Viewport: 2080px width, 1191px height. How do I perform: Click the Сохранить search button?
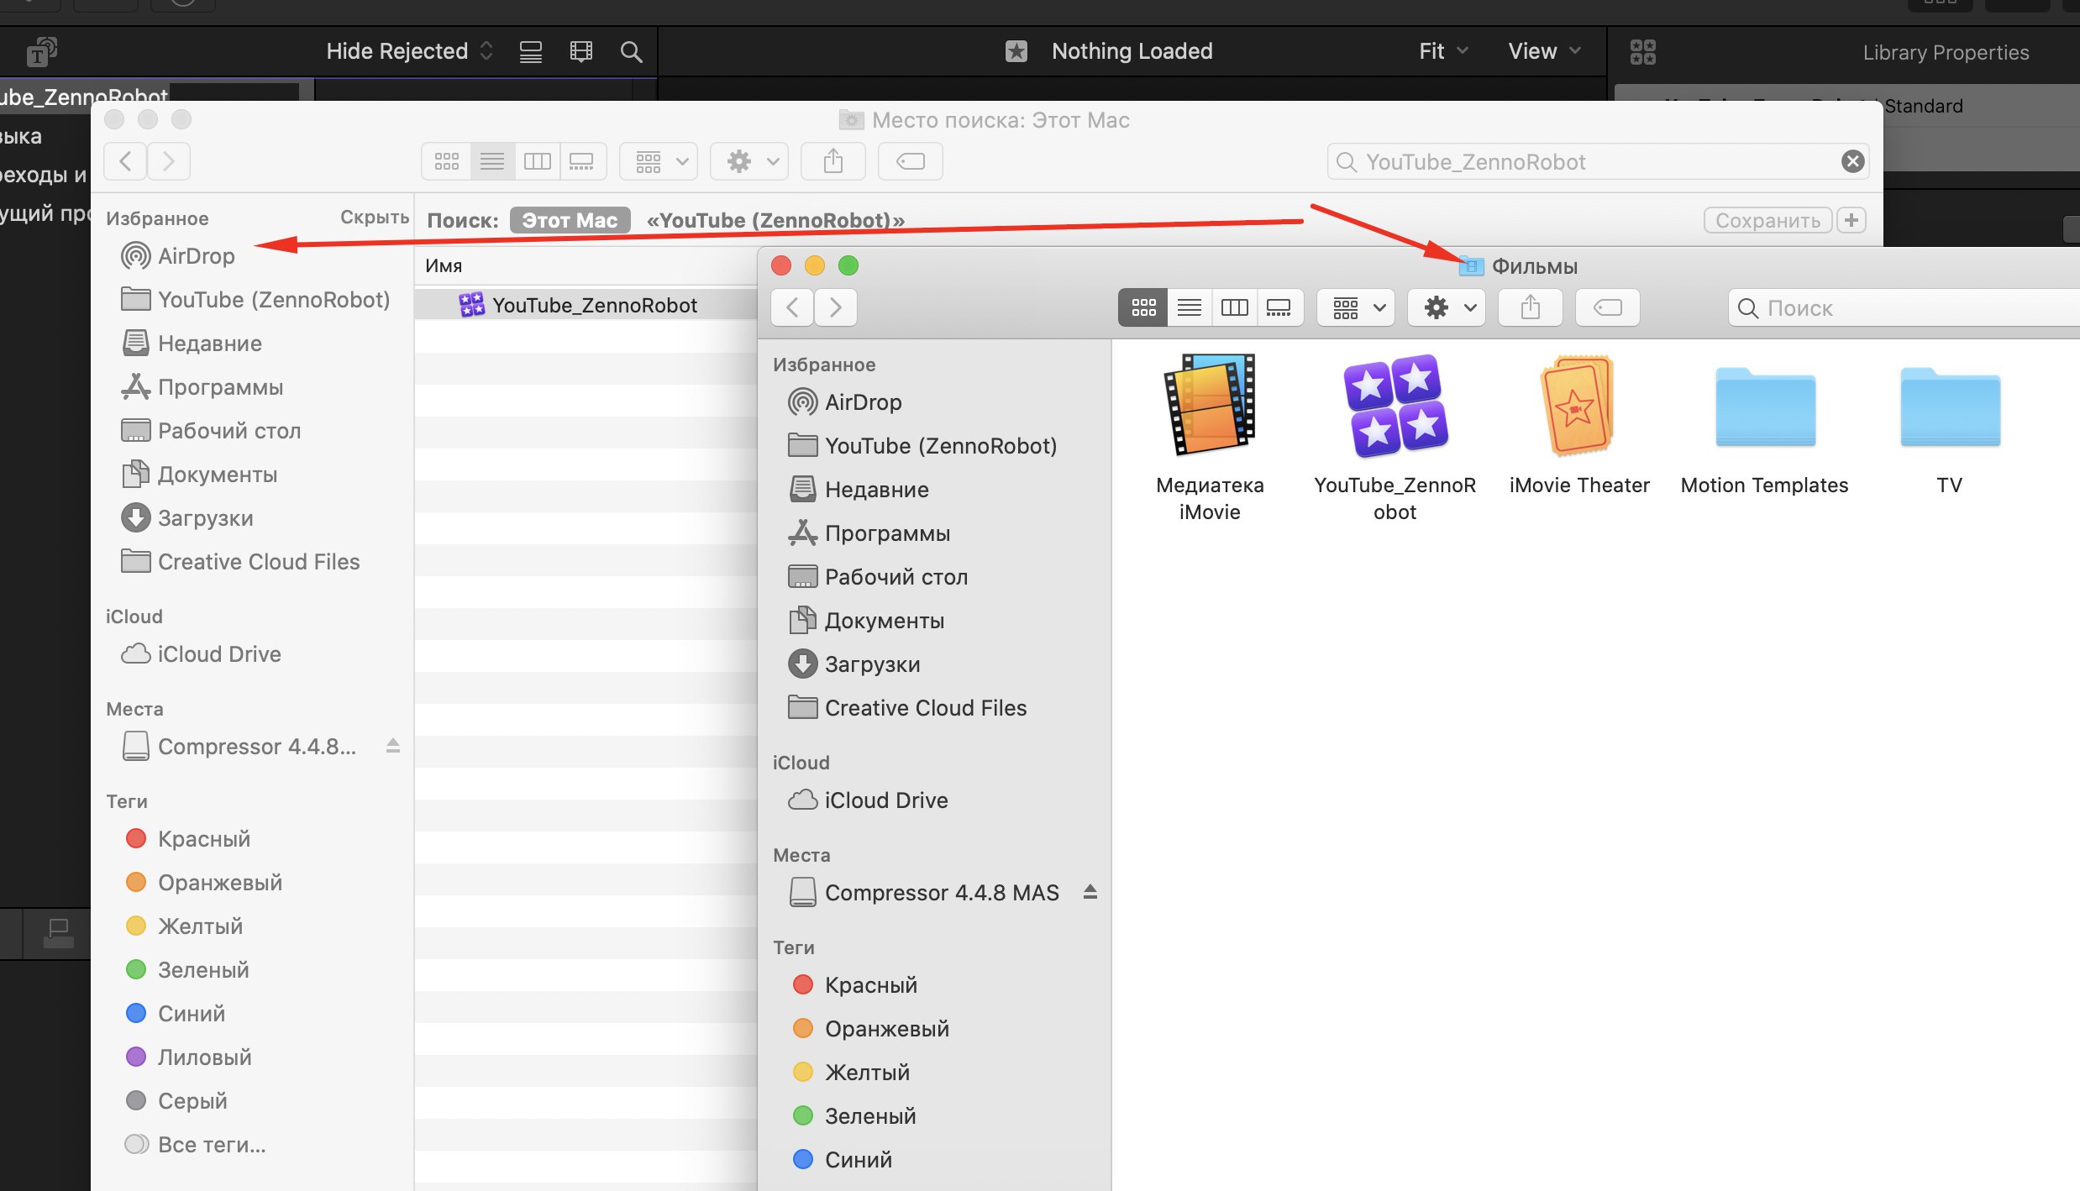click(x=1767, y=220)
